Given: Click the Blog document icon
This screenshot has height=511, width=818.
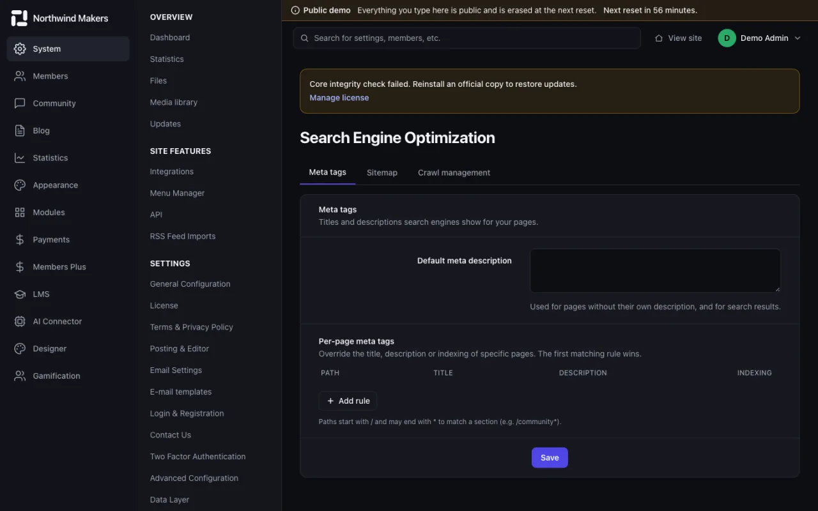Looking at the screenshot, I should [x=20, y=130].
